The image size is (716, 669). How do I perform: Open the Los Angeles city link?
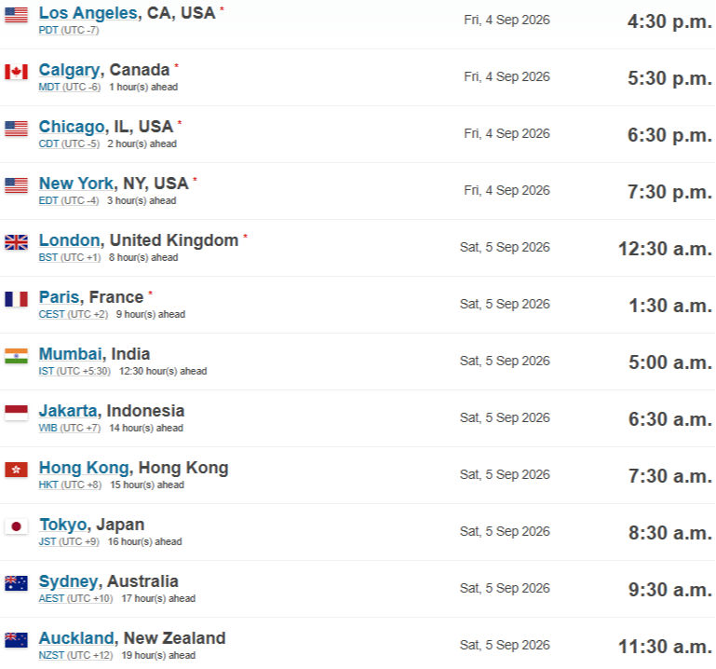pos(88,13)
